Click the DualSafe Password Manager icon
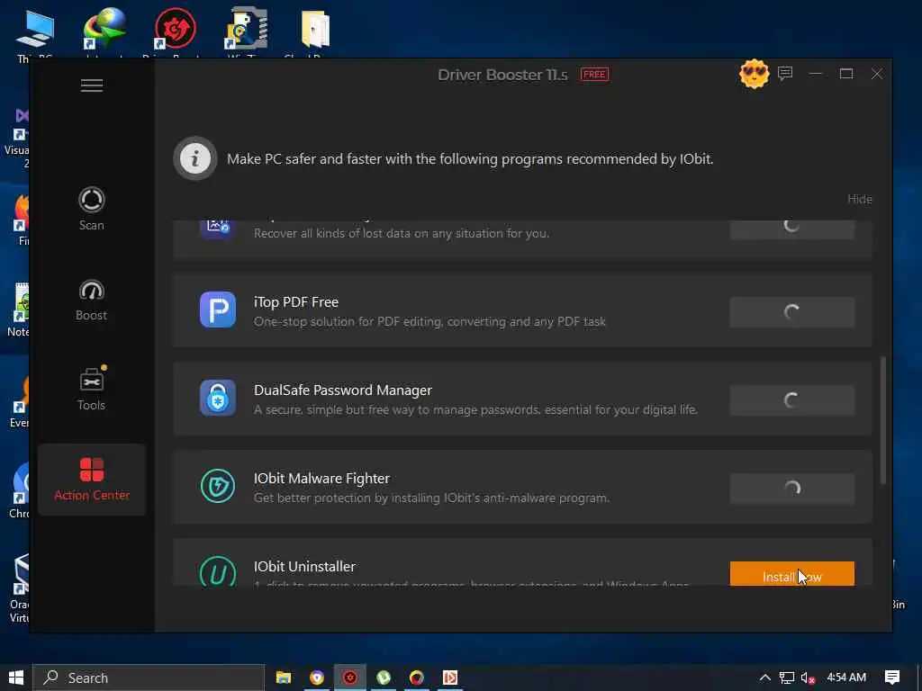The image size is (922, 691). (x=218, y=398)
